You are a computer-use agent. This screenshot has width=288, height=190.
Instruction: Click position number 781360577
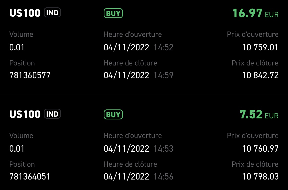(x=30, y=75)
